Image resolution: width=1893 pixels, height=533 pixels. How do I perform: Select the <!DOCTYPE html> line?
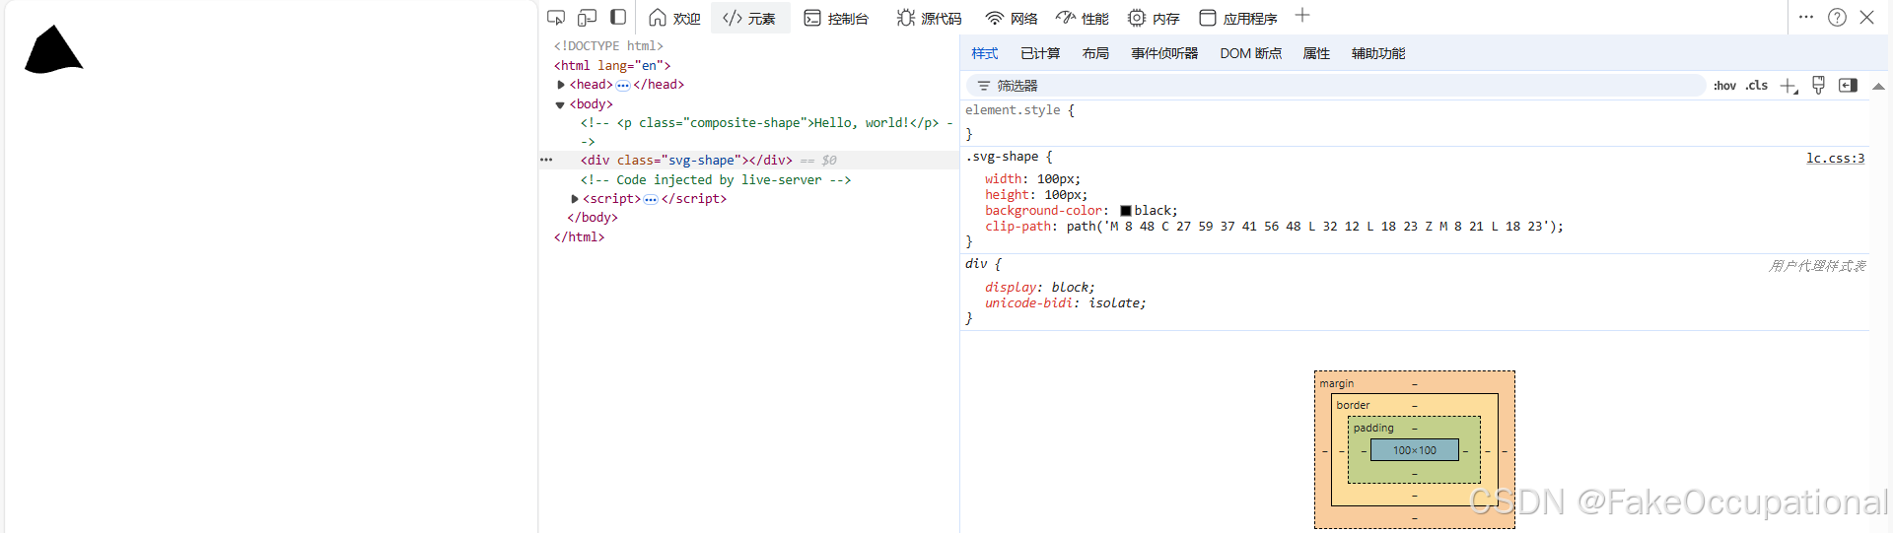tap(608, 46)
